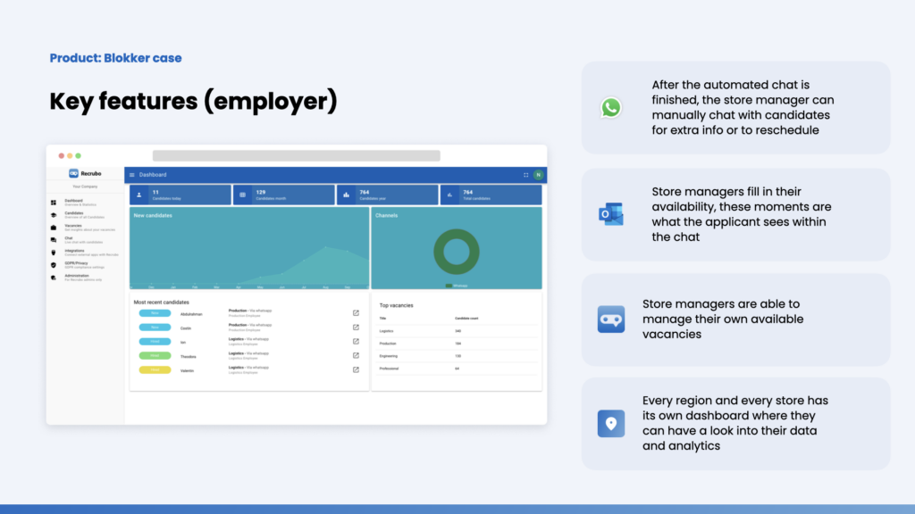Open Theodora's candidate detail link icon

[x=356, y=355]
